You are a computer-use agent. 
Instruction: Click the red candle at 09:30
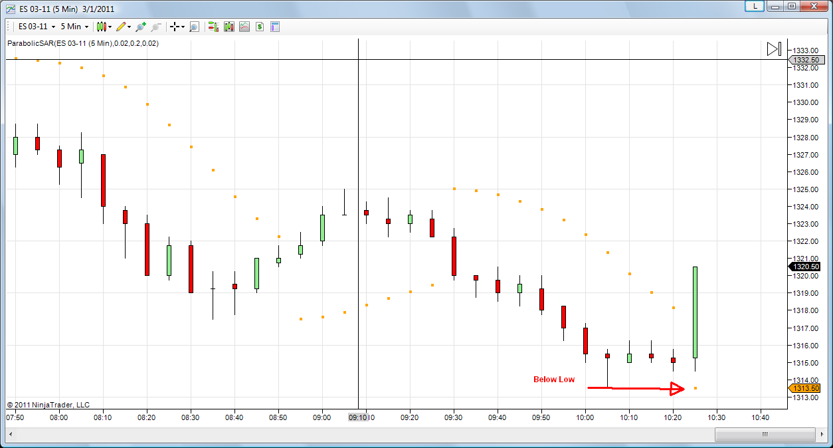pyautogui.click(x=454, y=256)
